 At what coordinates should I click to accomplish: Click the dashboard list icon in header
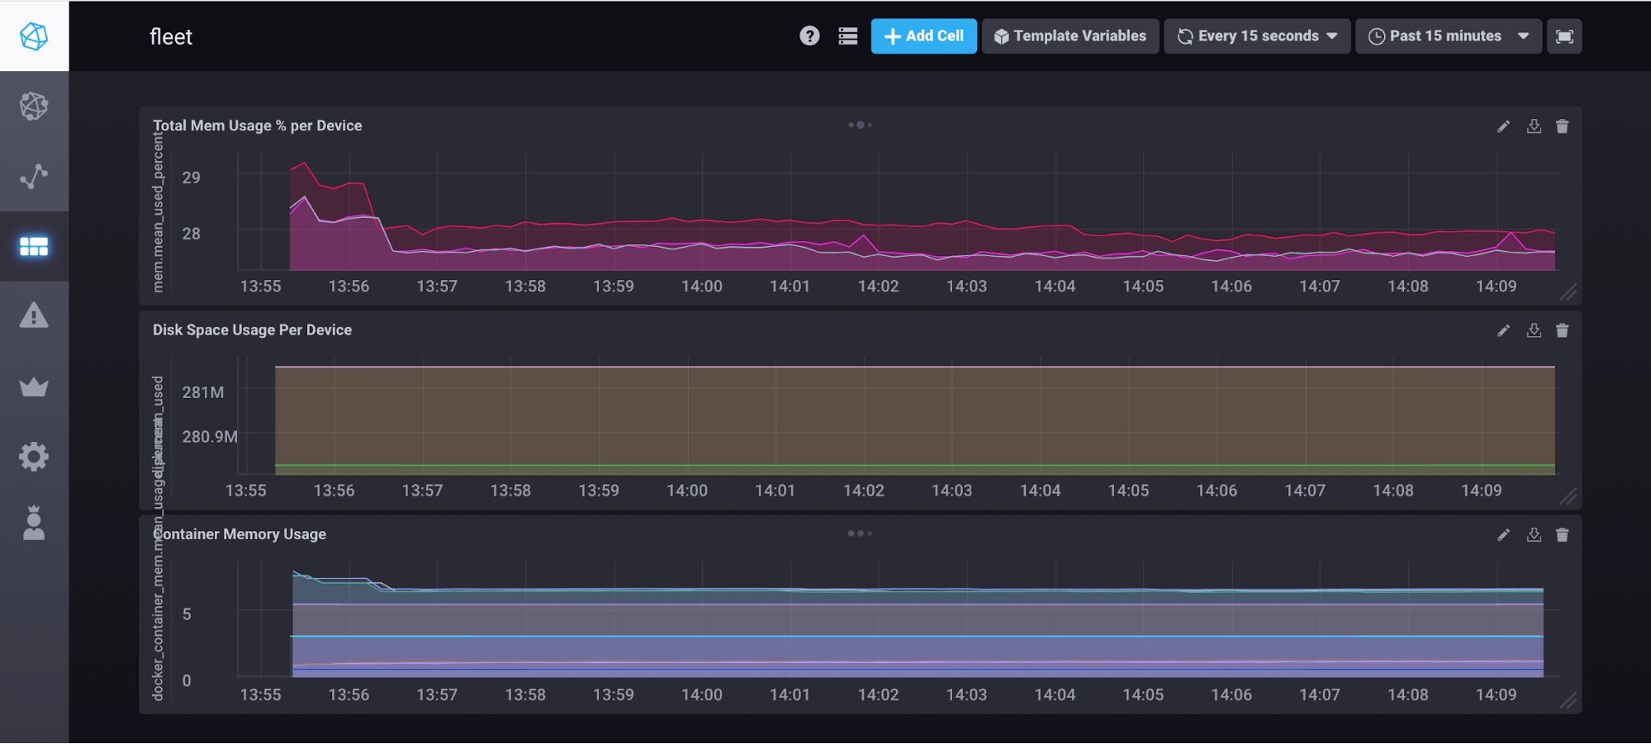(x=847, y=36)
